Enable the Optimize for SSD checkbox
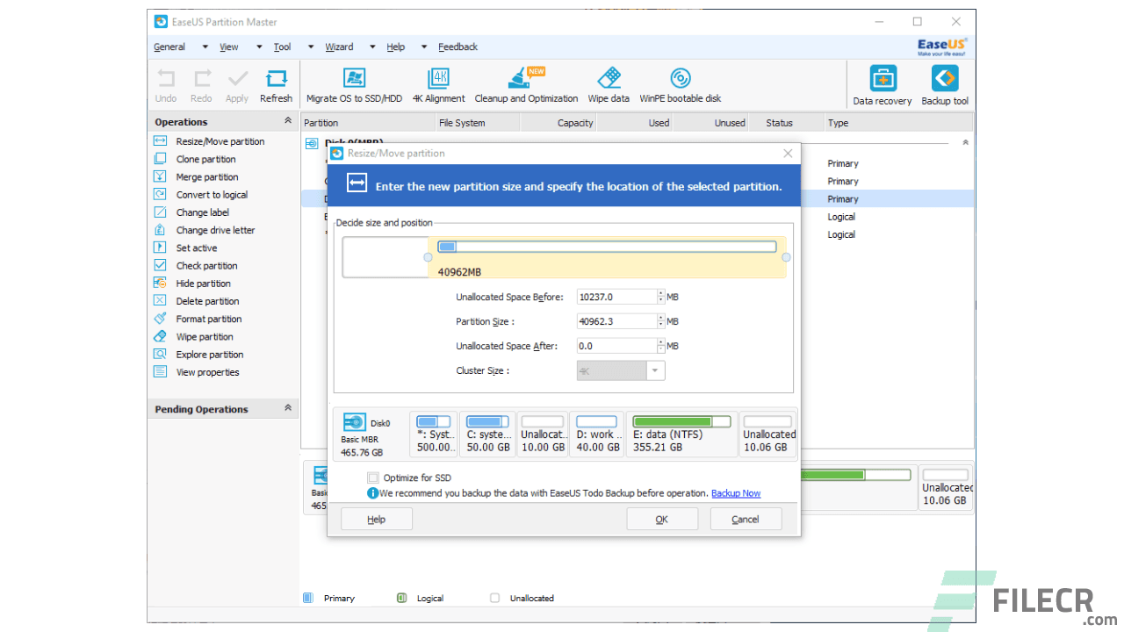This screenshot has width=1124, height=632. pyautogui.click(x=373, y=478)
